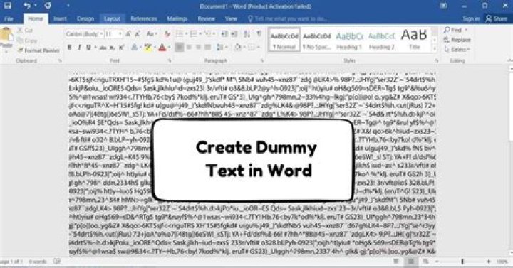The image size is (513, 268).
Task: Click the Numbering list icon
Action: tap(194, 34)
